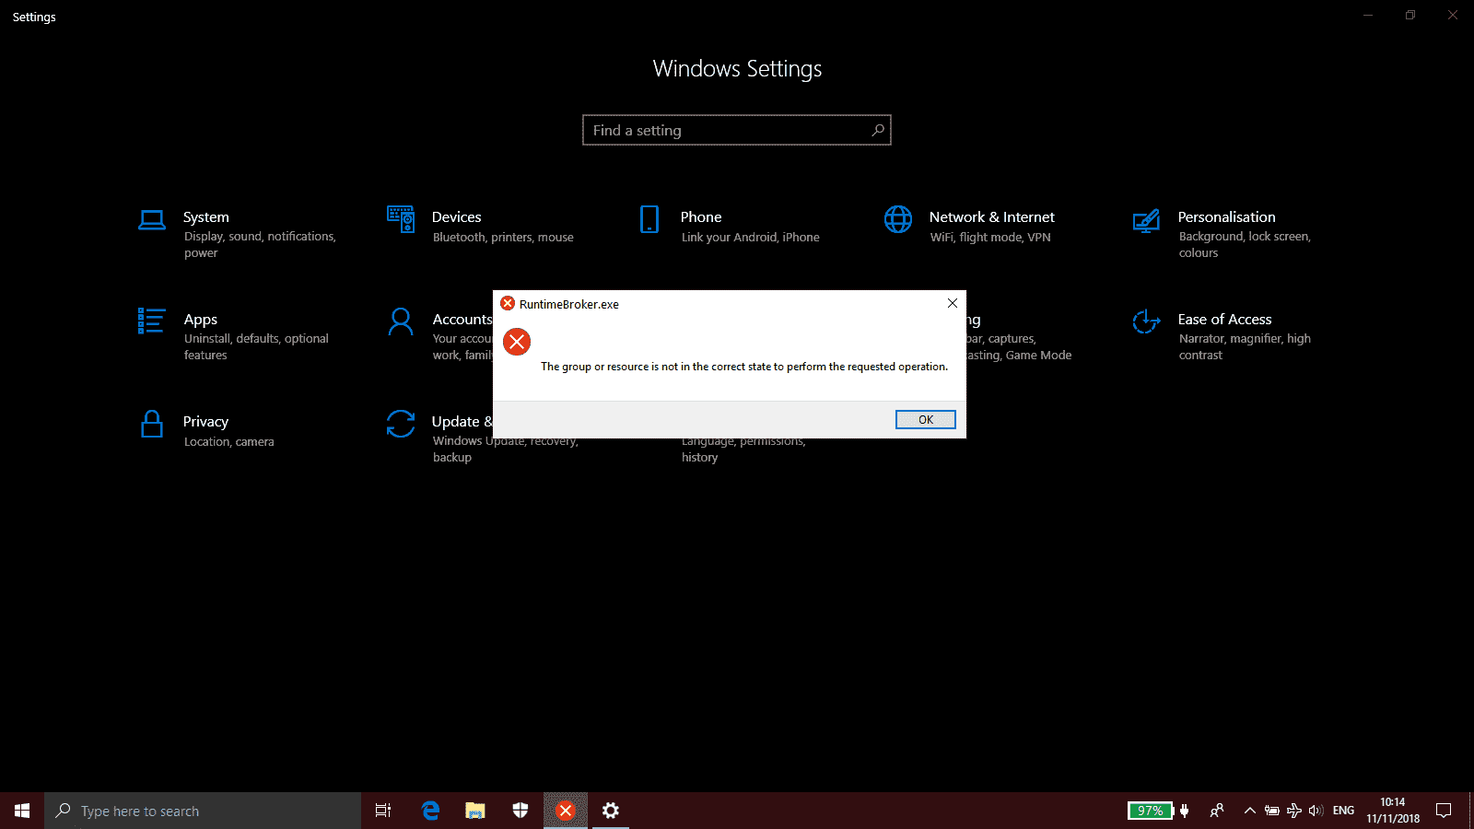Image resolution: width=1474 pixels, height=829 pixels.
Task: Open the clock showing 10:14 11/11/2018
Action: pos(1393,811)
